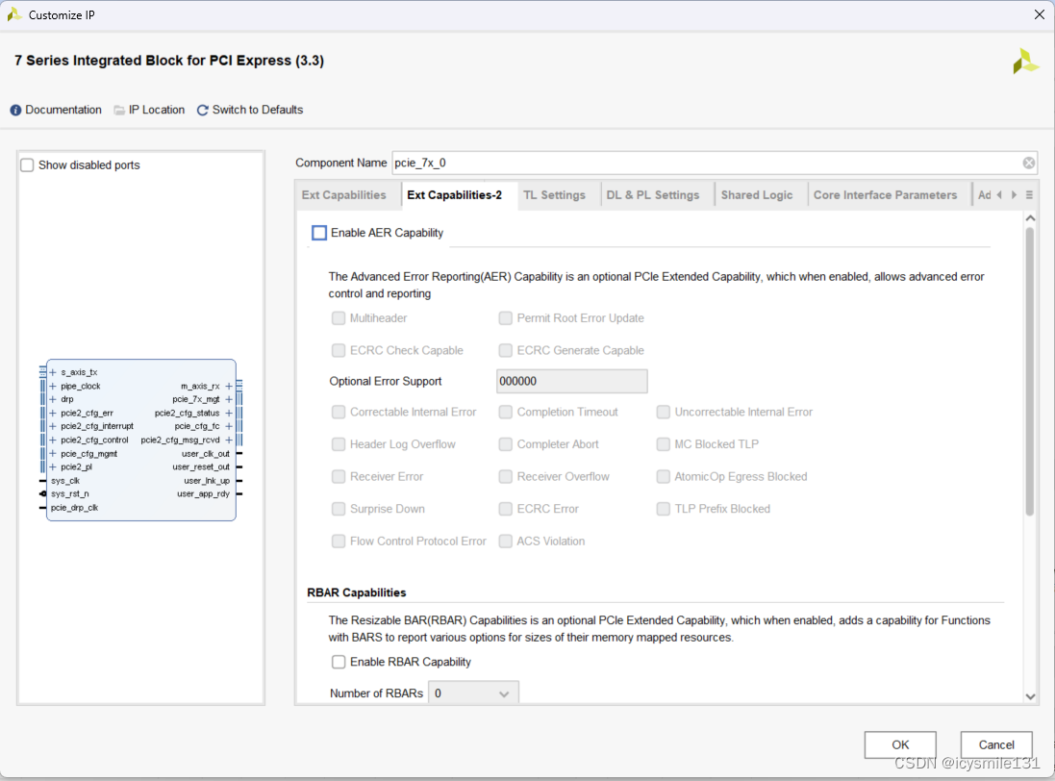Close the Customize IP dialog

(1039, 14)
